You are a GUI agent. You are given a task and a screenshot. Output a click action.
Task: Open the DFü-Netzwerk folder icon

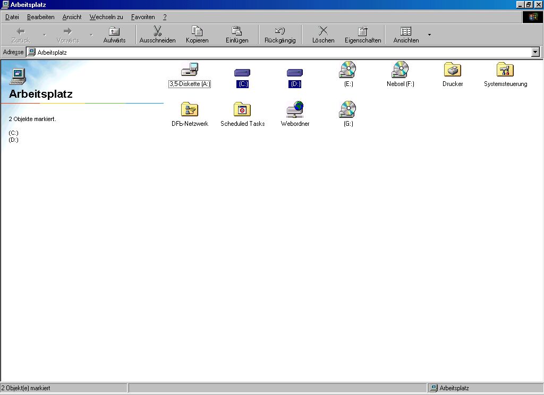[x=190, y=109]
